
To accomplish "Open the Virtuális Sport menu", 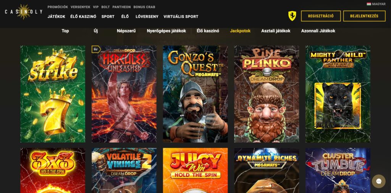I will pos(181,17).
